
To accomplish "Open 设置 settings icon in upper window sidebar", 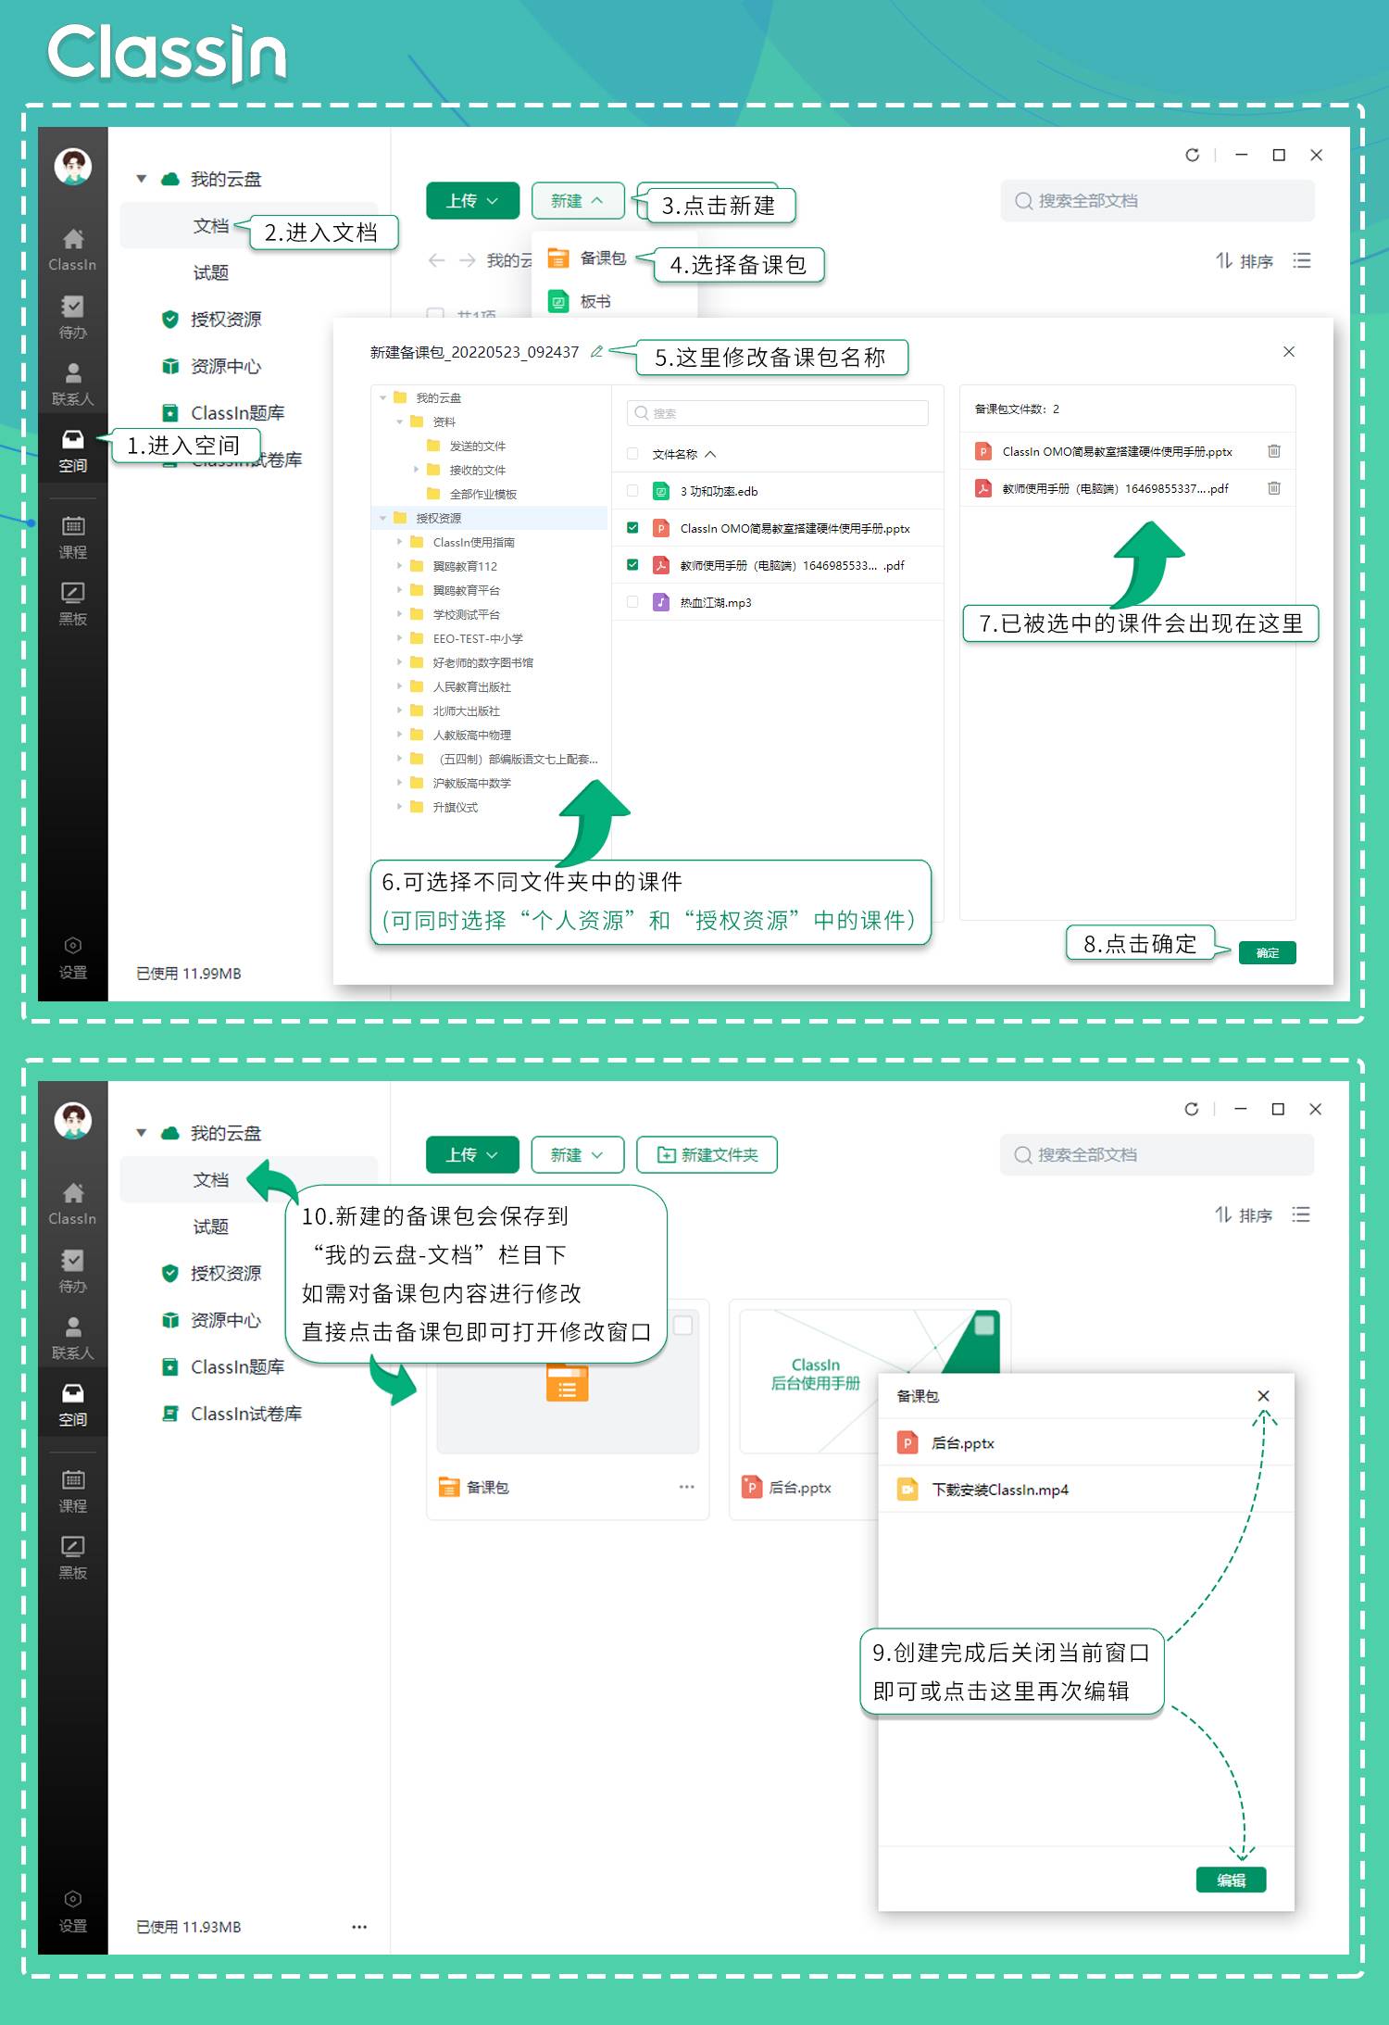I will point(72,957).
